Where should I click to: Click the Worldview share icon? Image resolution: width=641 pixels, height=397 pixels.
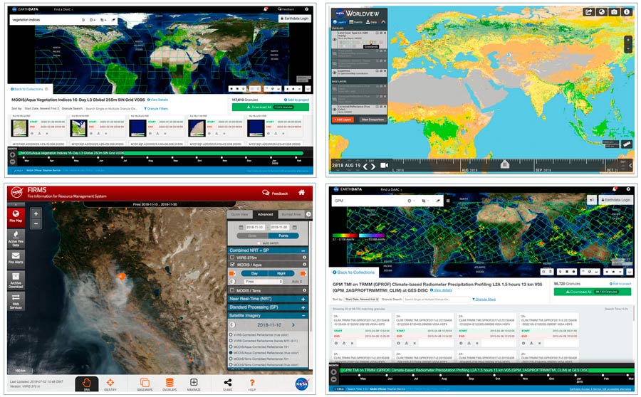pos(589,12)
